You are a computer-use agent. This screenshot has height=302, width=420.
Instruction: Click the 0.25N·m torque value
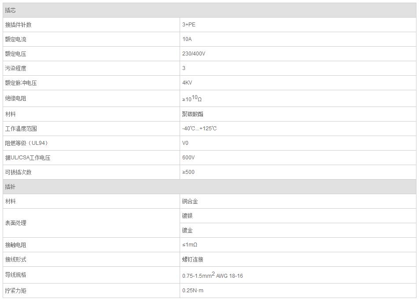point(193,291)
